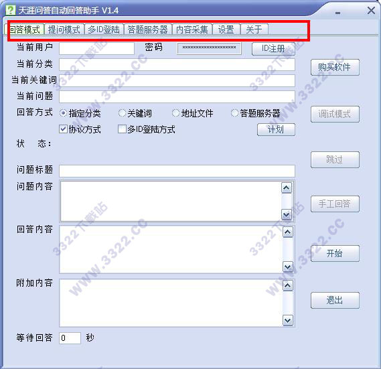Click the up arrow in 附加内容 box

pos(288,285)
